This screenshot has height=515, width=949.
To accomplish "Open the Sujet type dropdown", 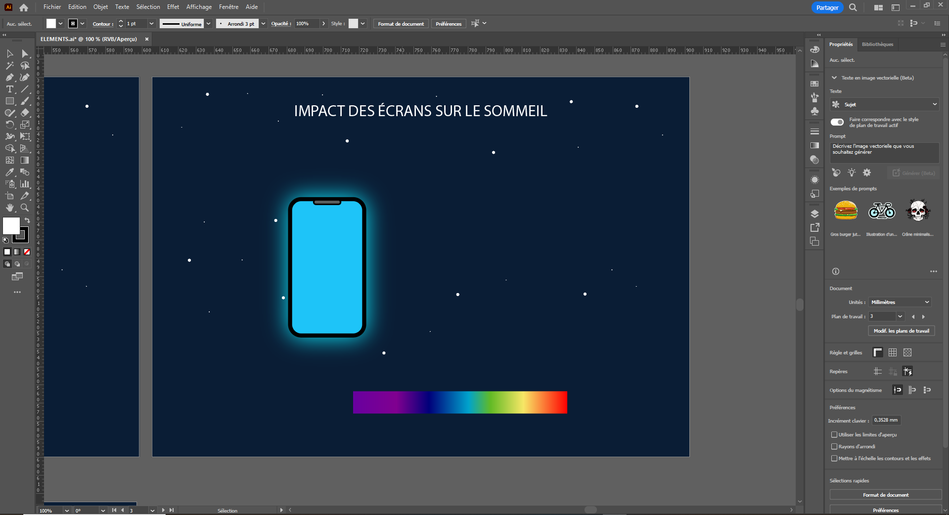I will pos(884,104).
